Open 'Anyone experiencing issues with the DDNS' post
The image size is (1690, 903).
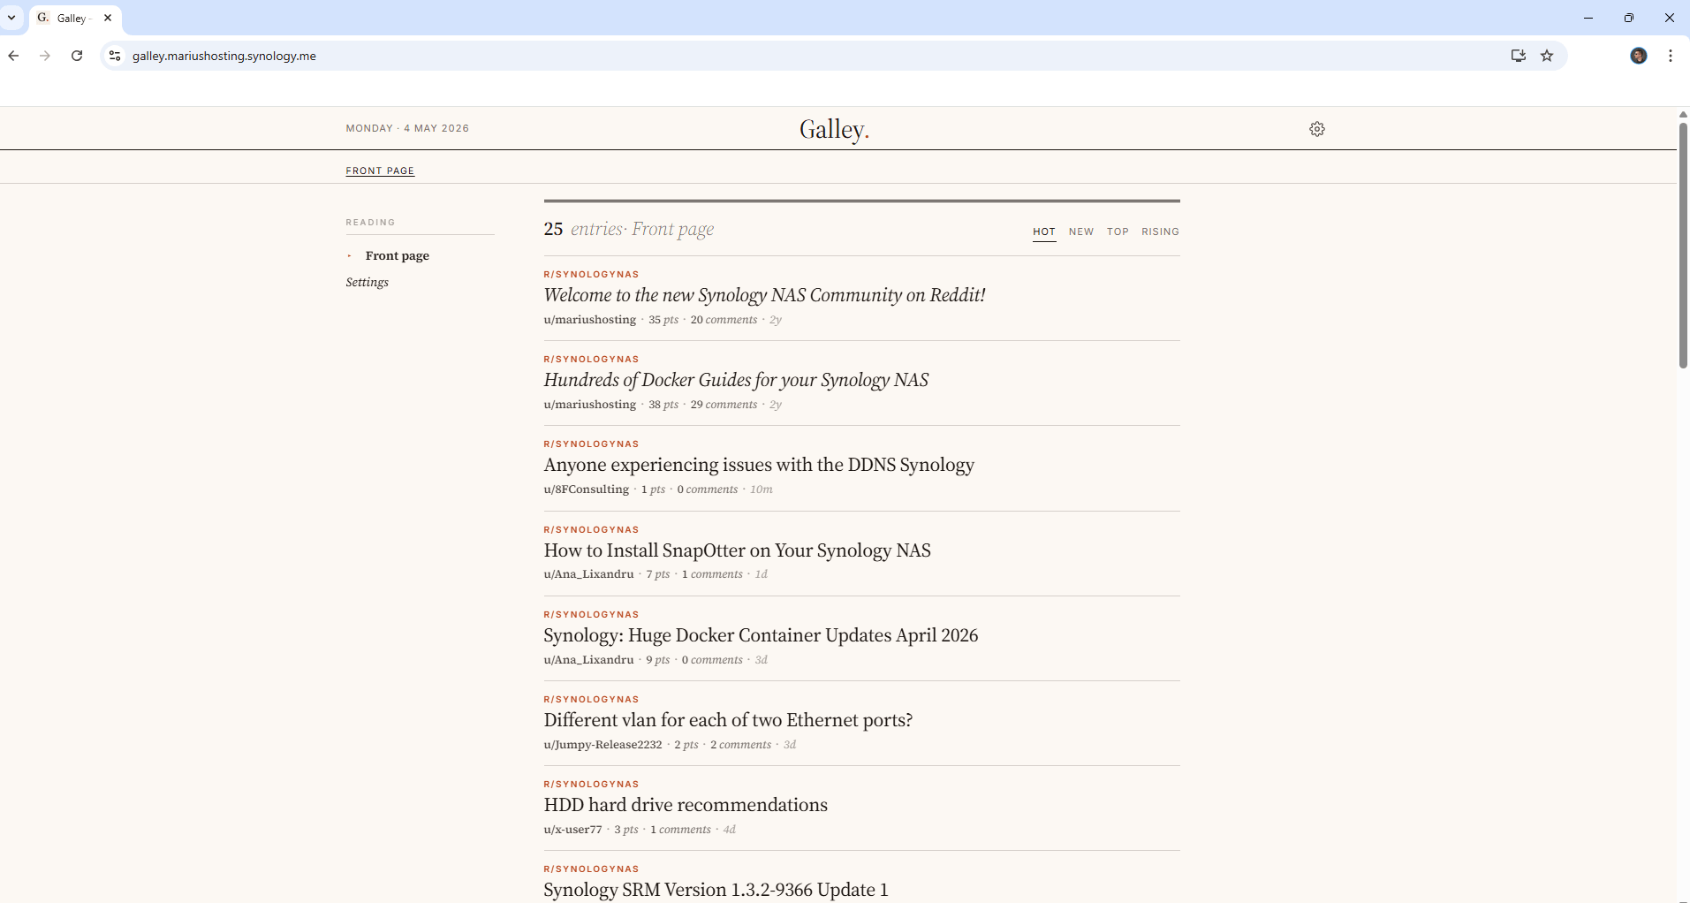click(759, 465)
